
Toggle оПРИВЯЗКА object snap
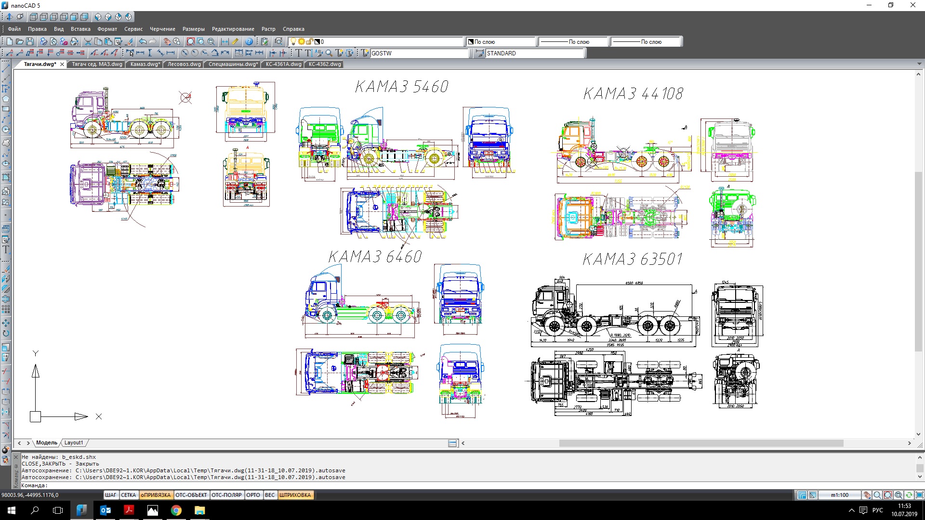pyautogui.click(x=156, y=495)
